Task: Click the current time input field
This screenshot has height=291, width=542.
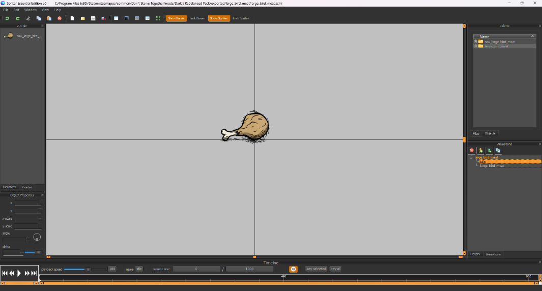Action: [196, 269]
